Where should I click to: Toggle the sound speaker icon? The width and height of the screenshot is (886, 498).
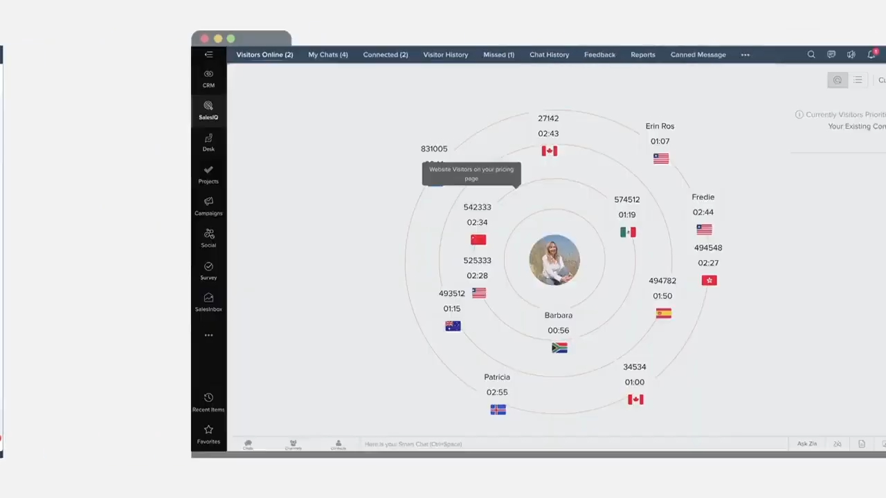851,55
